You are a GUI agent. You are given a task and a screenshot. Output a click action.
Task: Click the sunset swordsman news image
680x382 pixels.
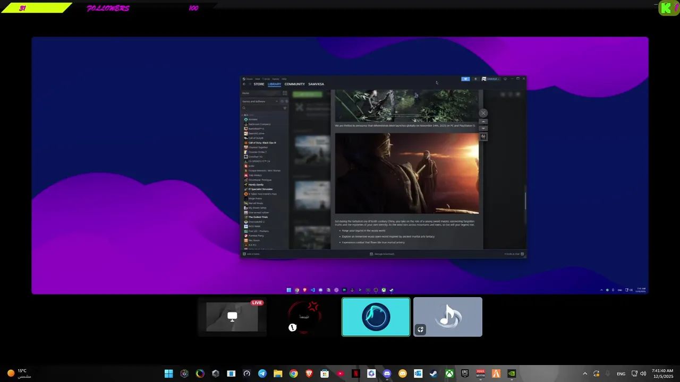click(407, 173)
